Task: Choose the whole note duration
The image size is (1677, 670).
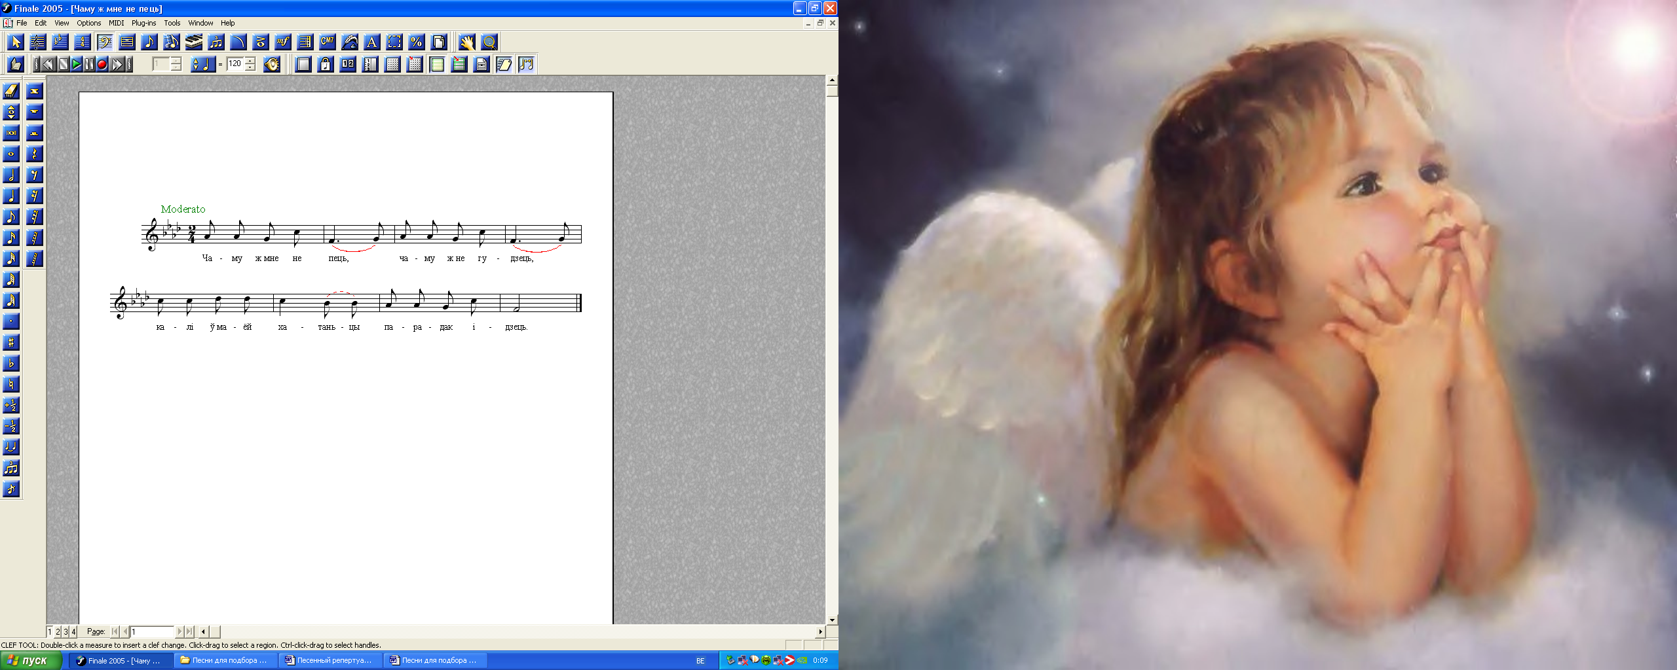Action: pyautogui.click(x=11, y=154)
